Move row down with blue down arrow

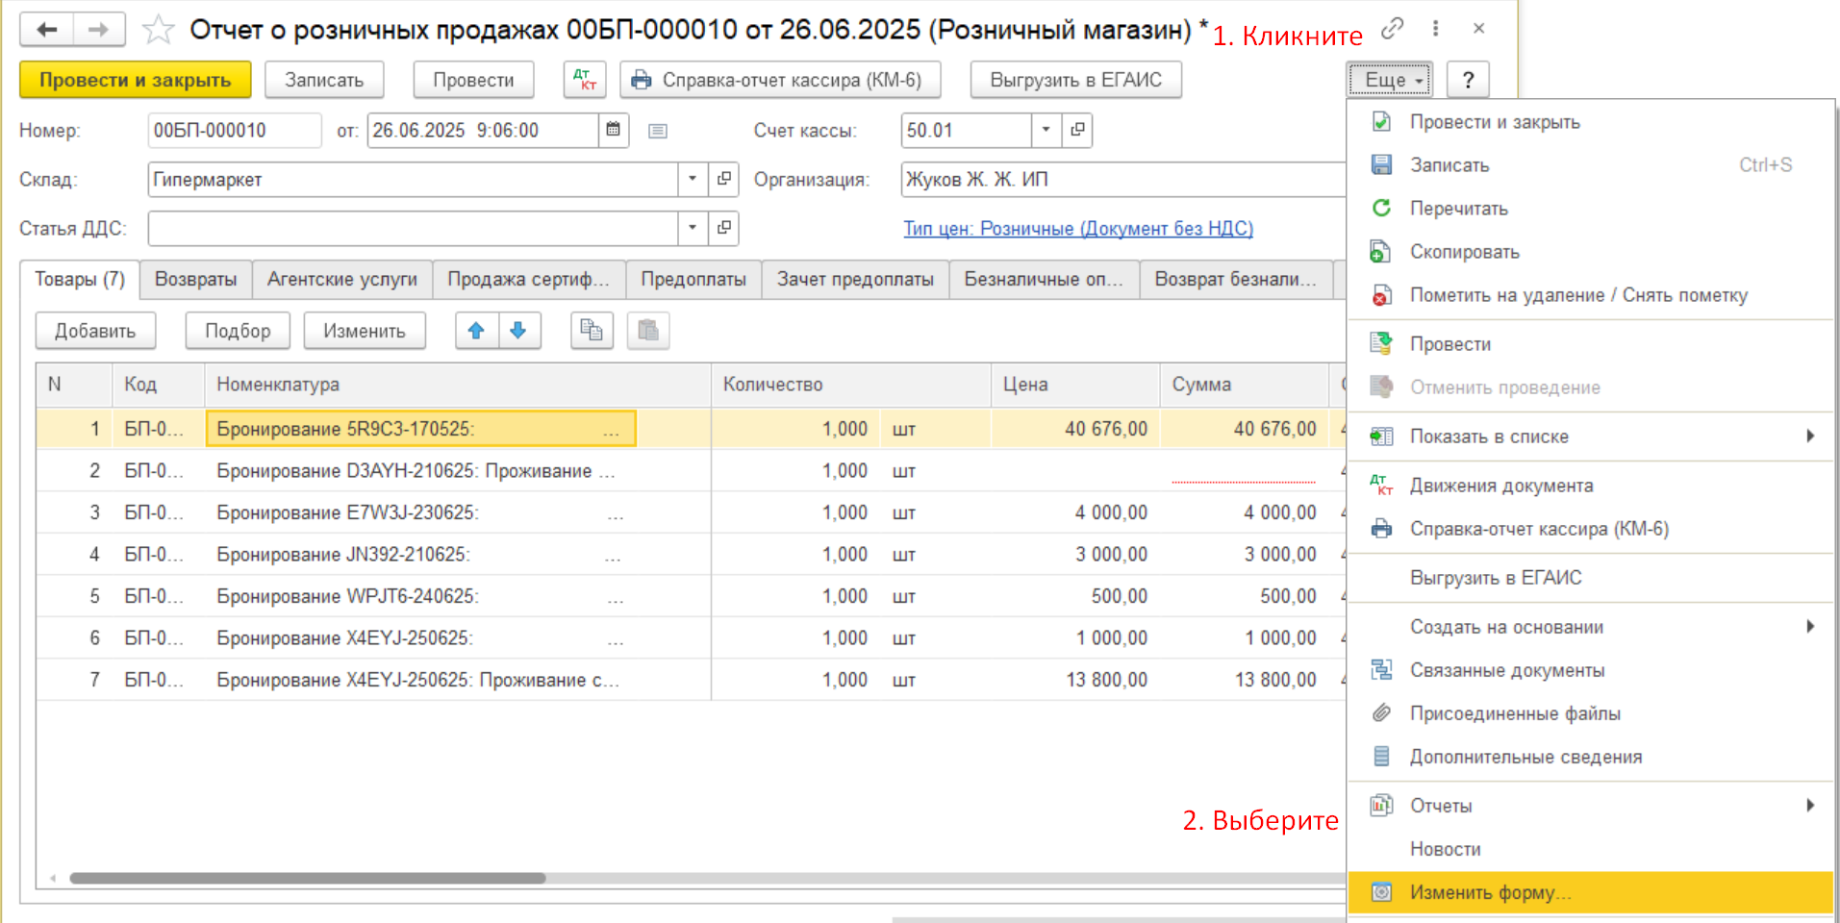click(x=518, y=331)
